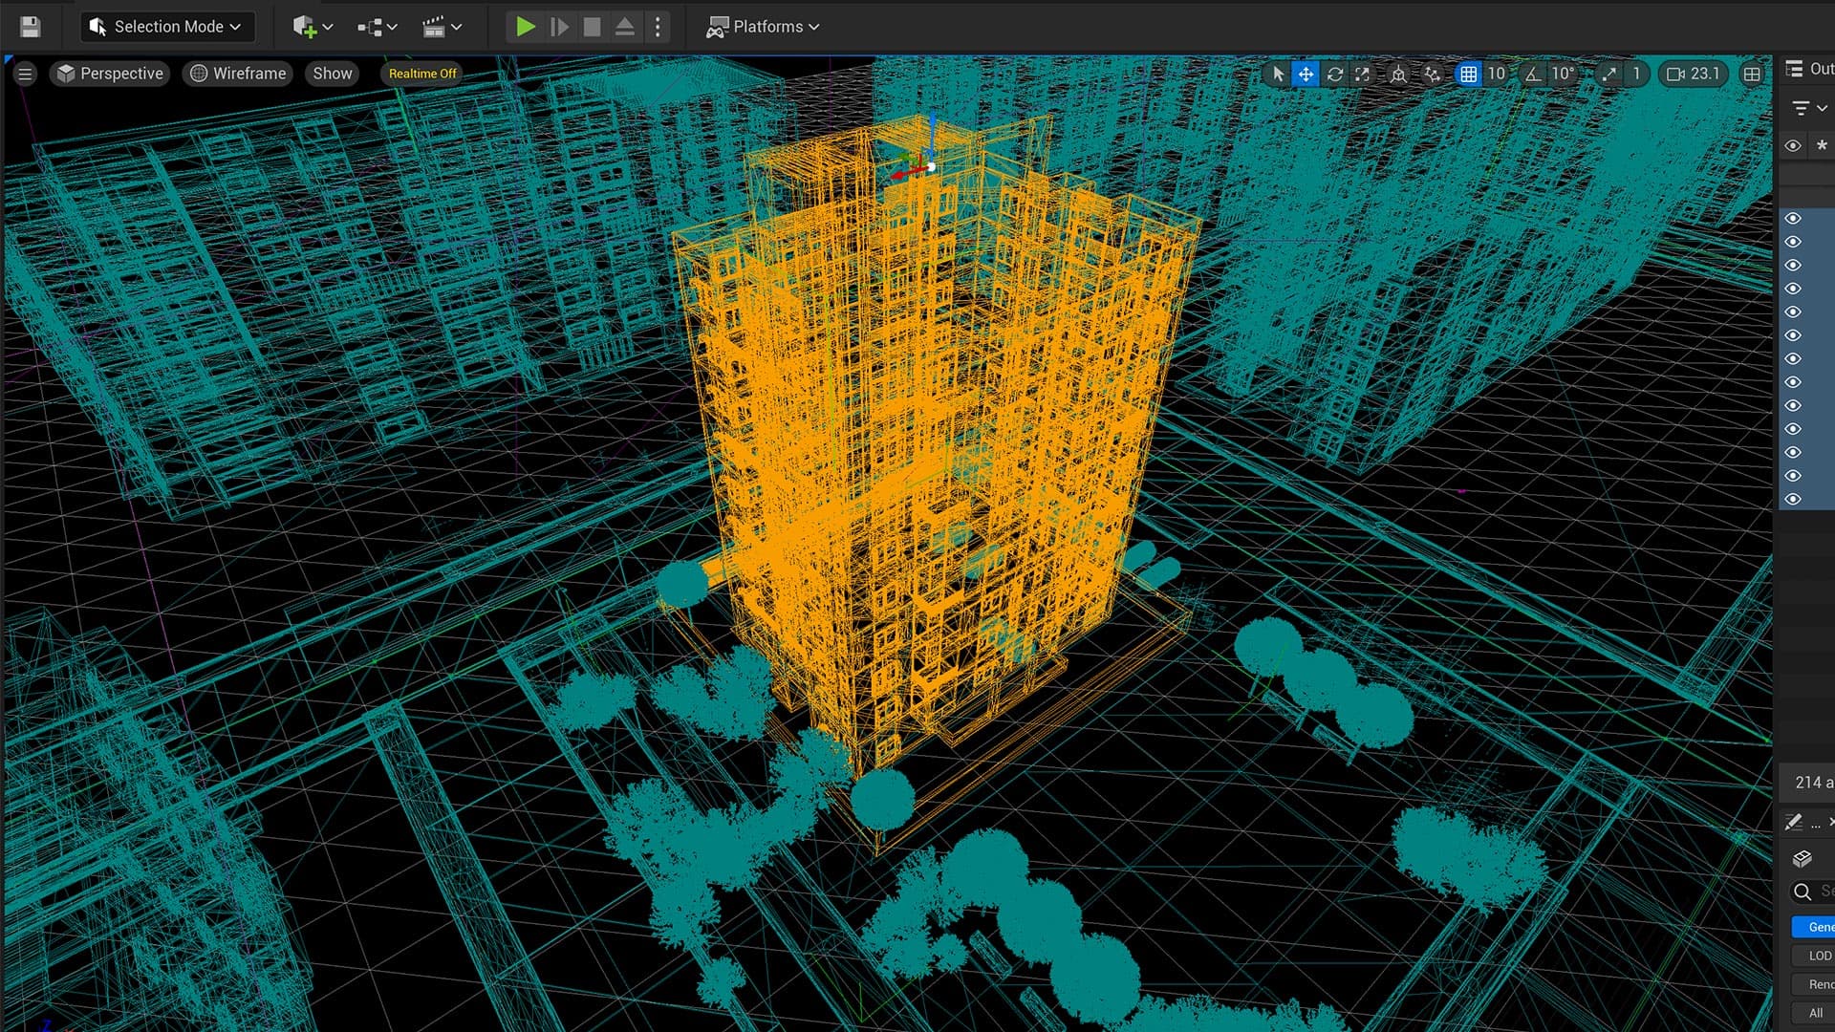Open the Blueprints dropdown in toolbar
This screenshot has width=1835, height=1032.
click(x=377, y=27)
